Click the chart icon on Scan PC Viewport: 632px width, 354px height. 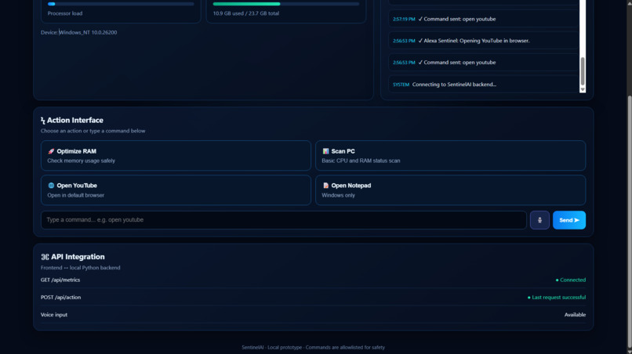click(325, 151)
